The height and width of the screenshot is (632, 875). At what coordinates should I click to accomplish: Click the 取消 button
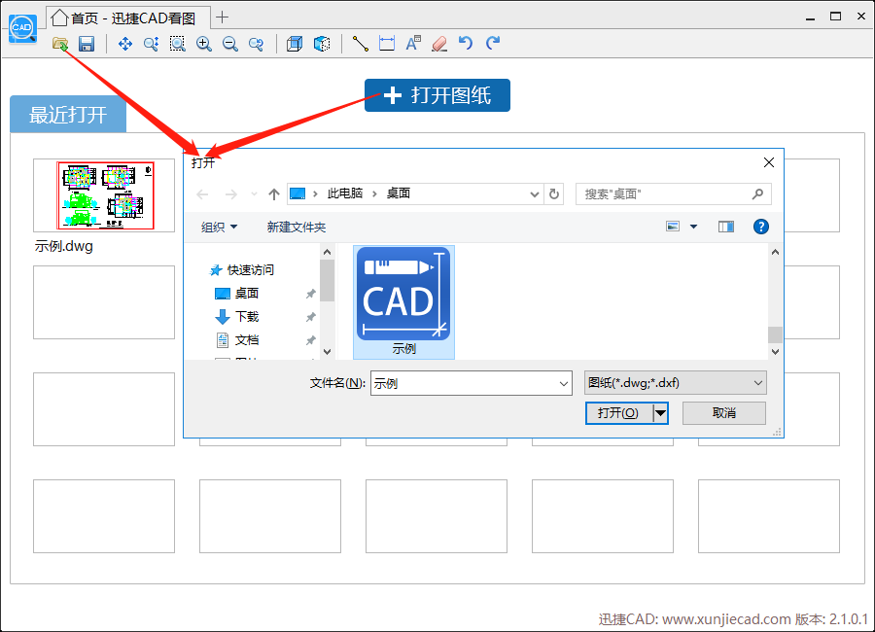[723, 413]
